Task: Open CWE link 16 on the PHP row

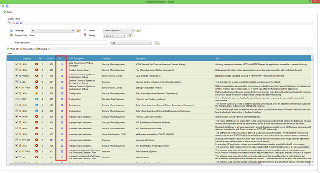Action: 62,99
